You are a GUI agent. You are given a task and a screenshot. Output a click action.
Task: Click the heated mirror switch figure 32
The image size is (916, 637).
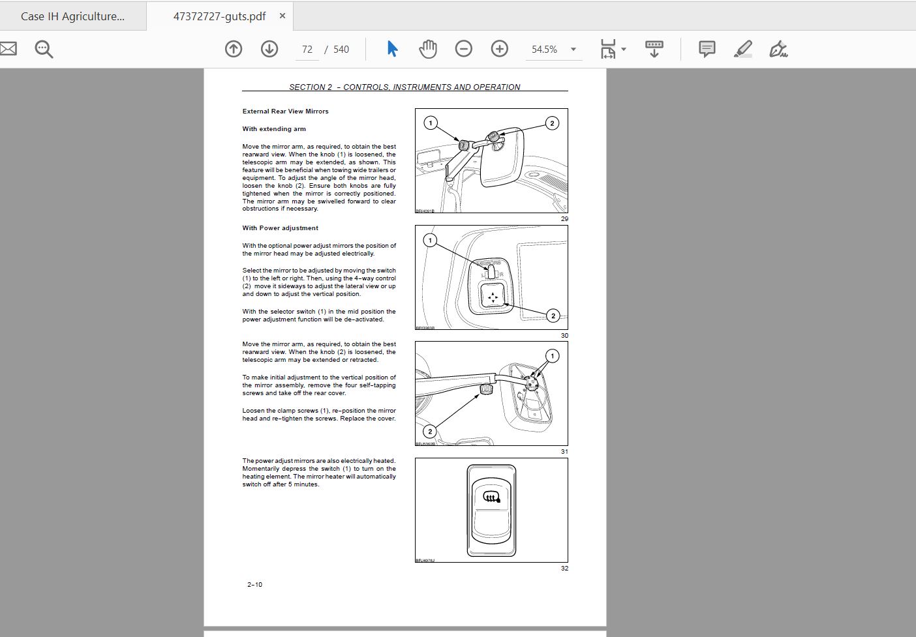point(491,510)
